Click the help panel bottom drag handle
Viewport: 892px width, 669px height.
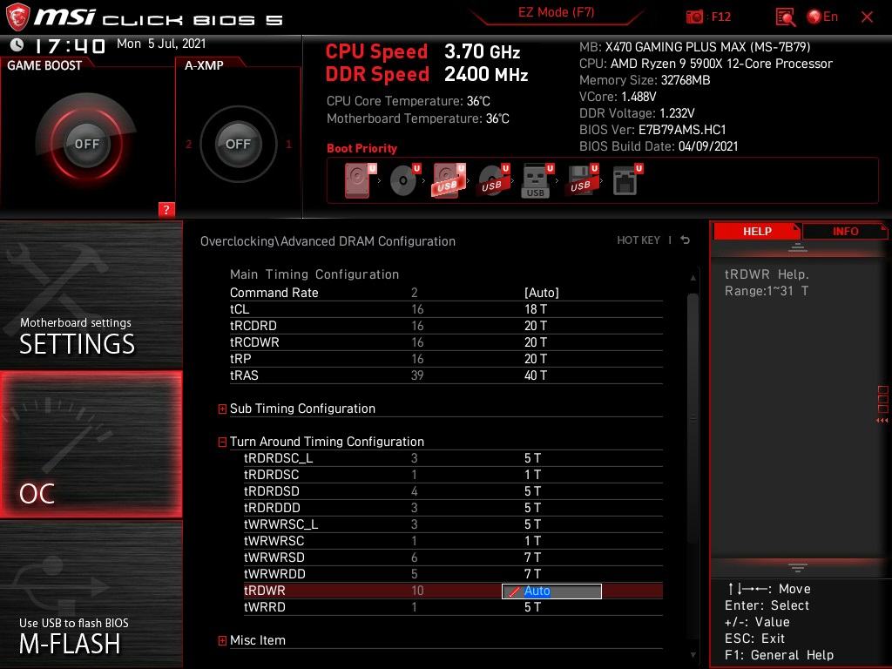[798, 568]
